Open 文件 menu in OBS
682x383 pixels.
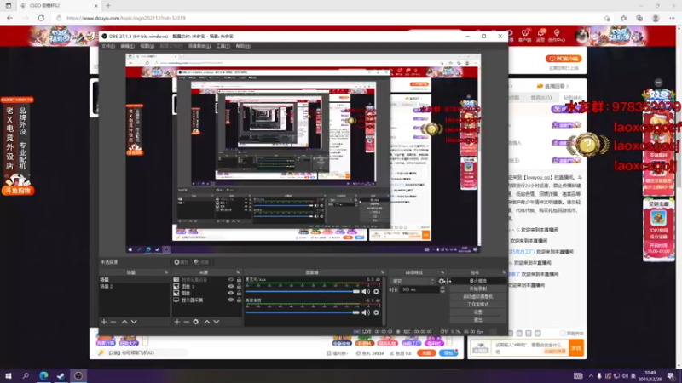pos(108,46)
